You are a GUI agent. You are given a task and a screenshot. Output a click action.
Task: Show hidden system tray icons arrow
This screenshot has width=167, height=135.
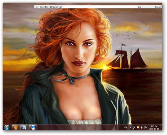pyautogui.click(x=130, y=127)
